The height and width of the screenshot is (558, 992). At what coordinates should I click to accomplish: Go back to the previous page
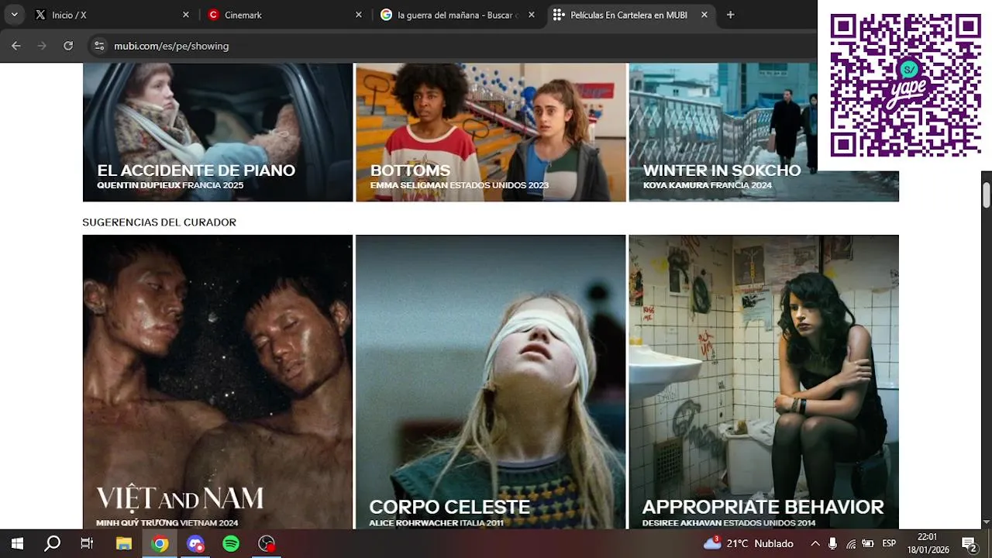click(16, 46)
